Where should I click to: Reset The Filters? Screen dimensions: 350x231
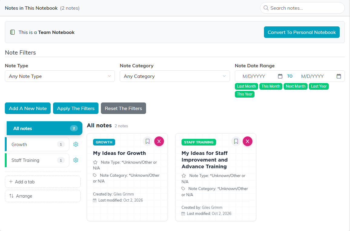pos(123,108)
